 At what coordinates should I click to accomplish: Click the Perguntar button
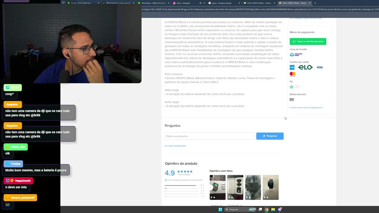[x=270, y=136]
